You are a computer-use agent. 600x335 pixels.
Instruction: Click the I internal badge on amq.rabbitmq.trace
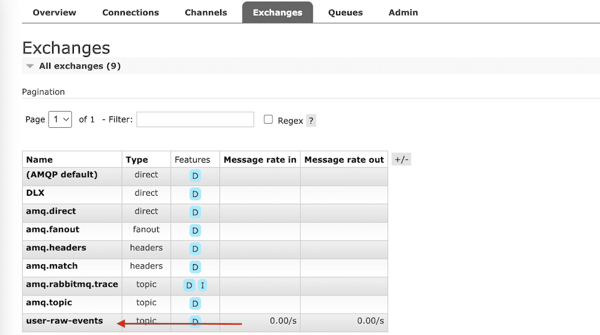[202, 285]
